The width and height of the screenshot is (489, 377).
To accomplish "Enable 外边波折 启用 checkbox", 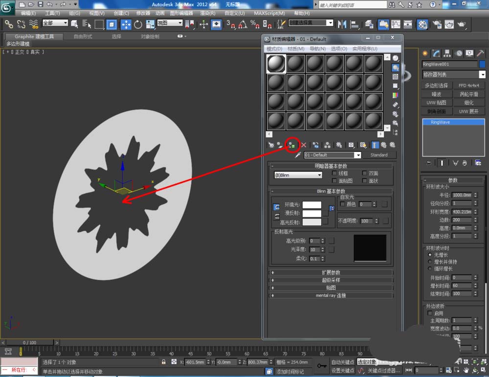I will pos(430,313).
